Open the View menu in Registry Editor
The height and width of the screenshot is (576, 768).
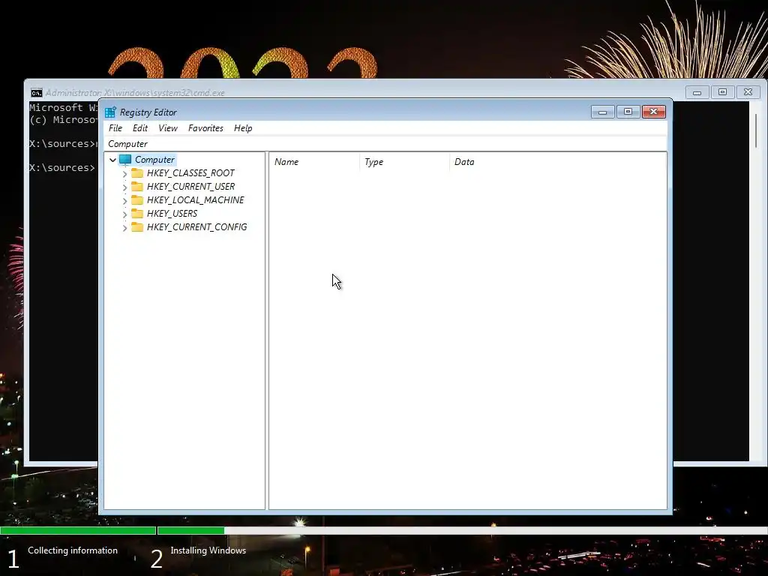coord(167,127)
